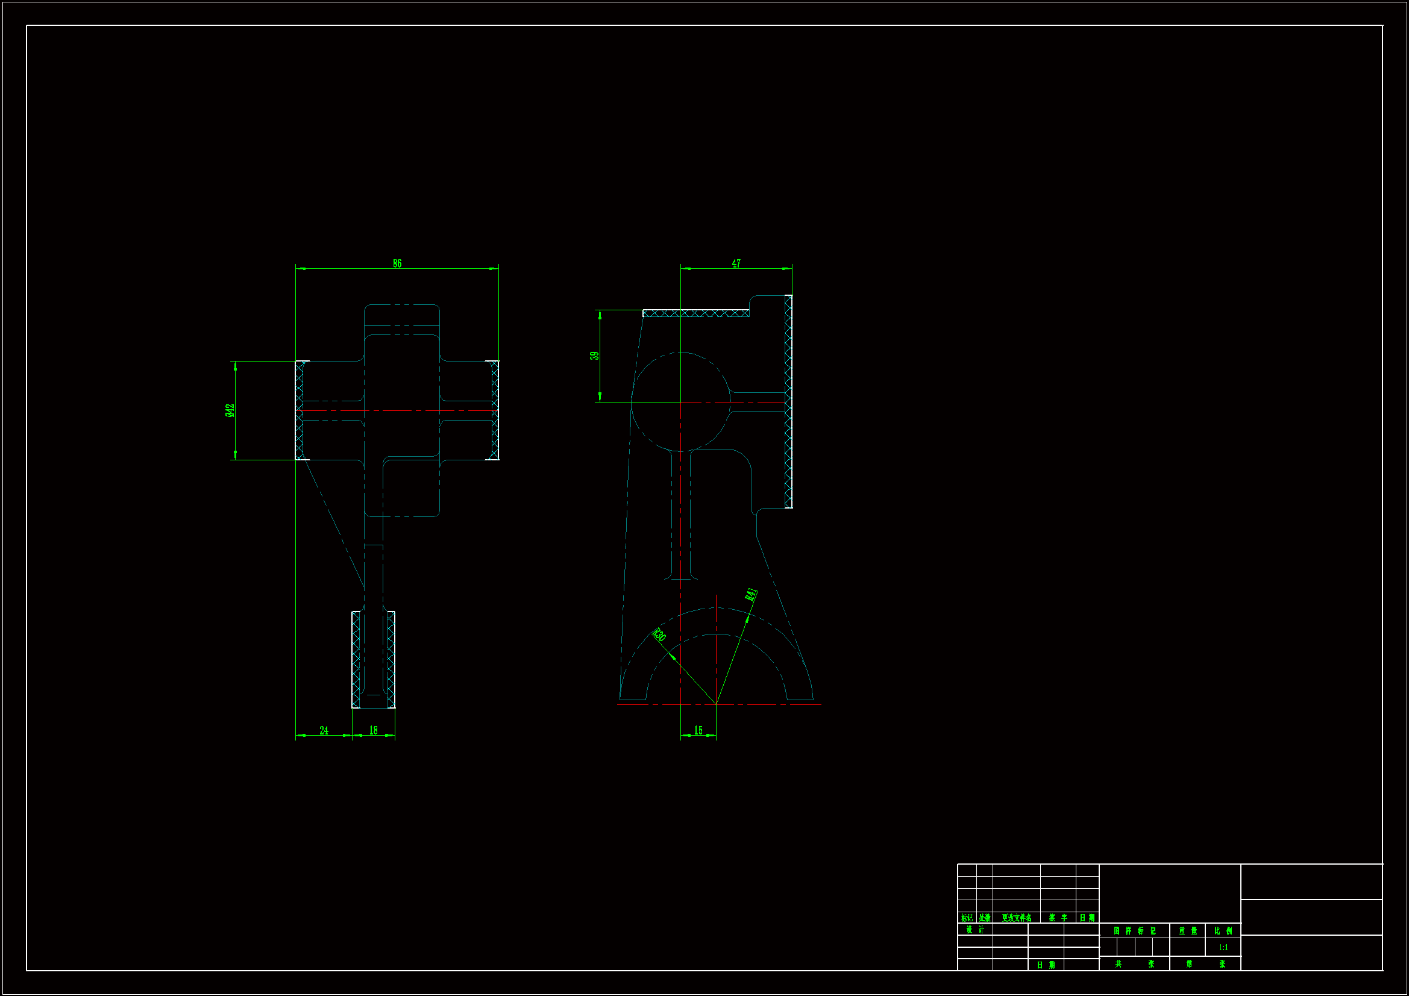Click the 图样标记 cell in title block

tap(1134, 931)
